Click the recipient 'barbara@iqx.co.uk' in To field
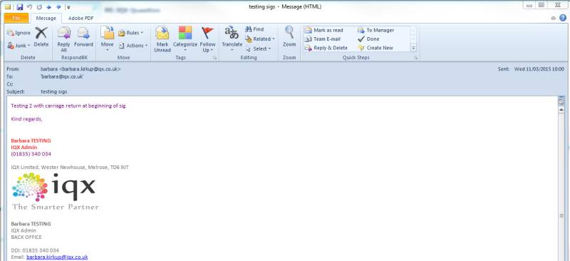570x261 pixels. (x=62, y=76)
